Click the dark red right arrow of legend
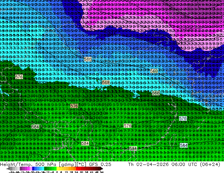The height and width of the screenshot is (173, 224). click(x=101, y=169)
